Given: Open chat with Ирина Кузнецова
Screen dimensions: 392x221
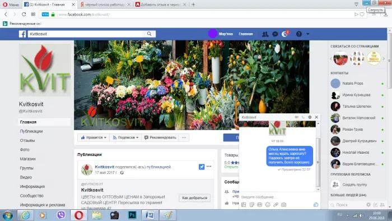Looking at the screenshot, I should [x=357, y=95].
